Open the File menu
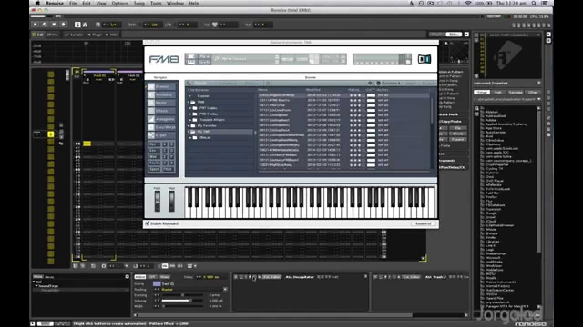 pyautogui.click(x=73, y=3)
